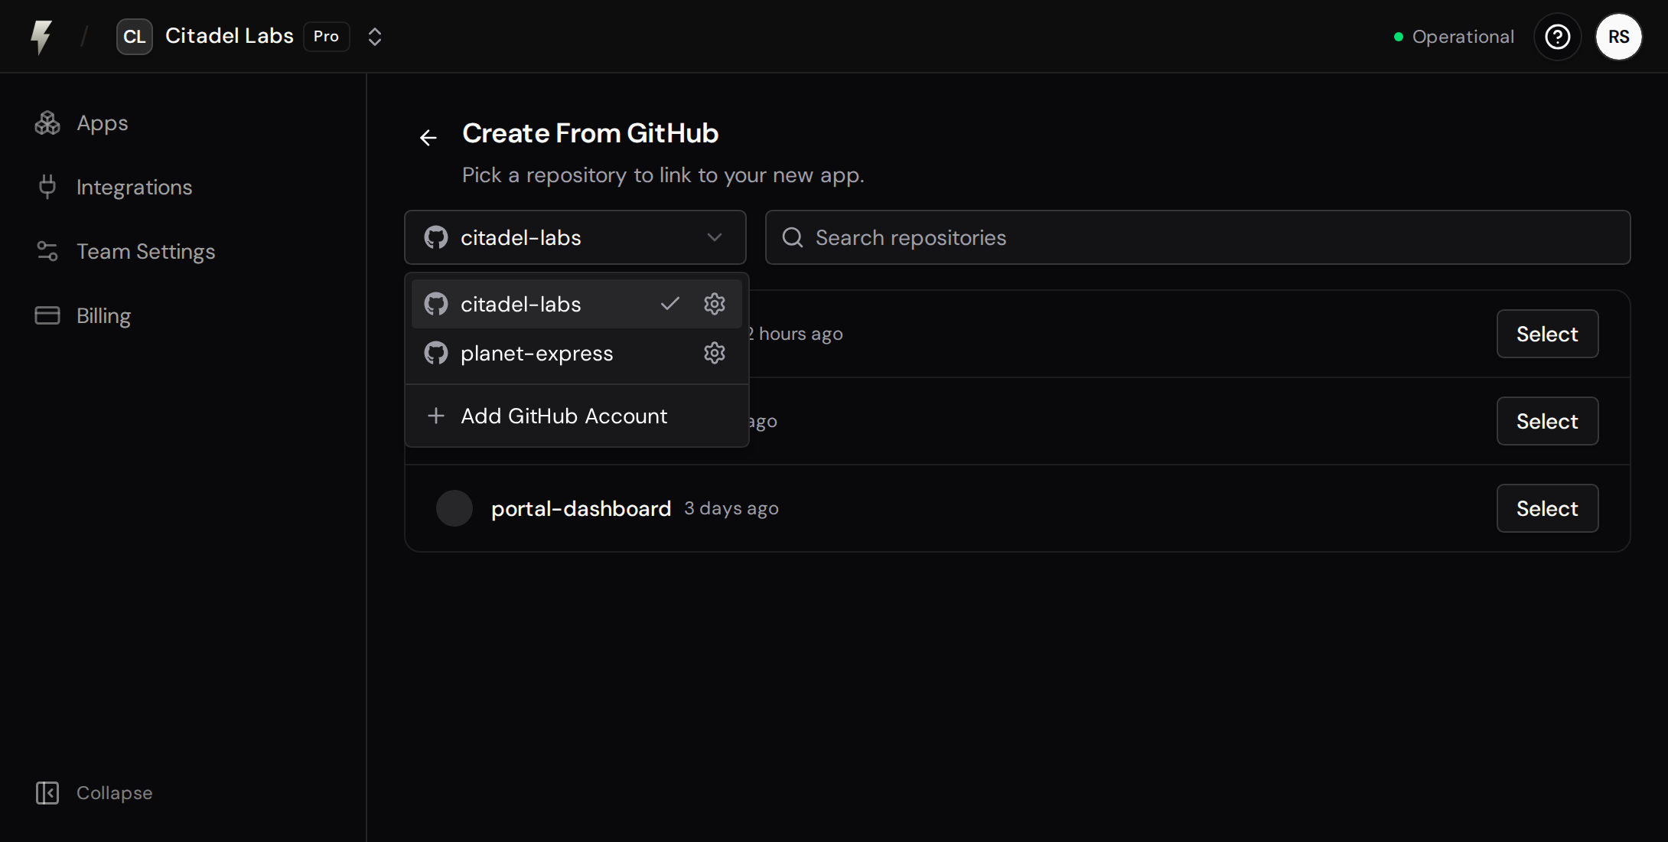1668x842 pixels.
Task: Click the lightning bolt logo icon
Action: click(x=41, y=37)
